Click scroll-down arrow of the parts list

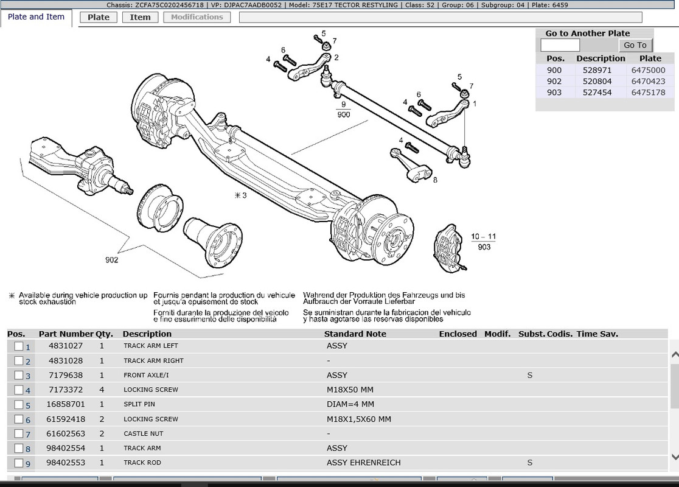(x=675, y=457)
